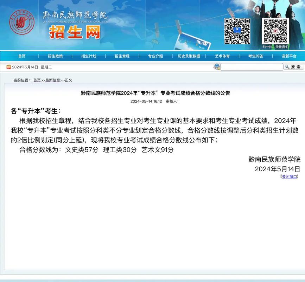Image resolution: width=305 pixels, height=282 pixels.
Task: Open the 招生政策 navigation item
Action: (x=56, y=56)
